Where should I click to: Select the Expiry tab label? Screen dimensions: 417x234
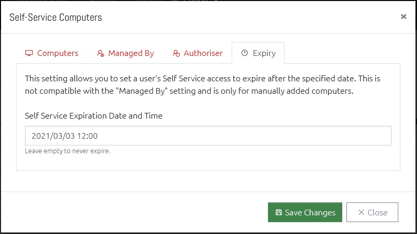[x=264, y=53]
